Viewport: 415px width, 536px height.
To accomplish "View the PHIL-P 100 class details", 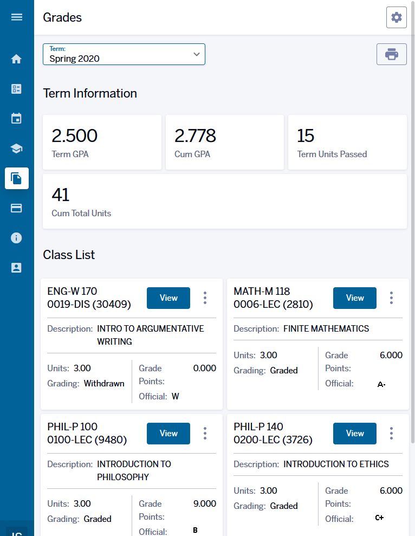I will click(168, 433).
